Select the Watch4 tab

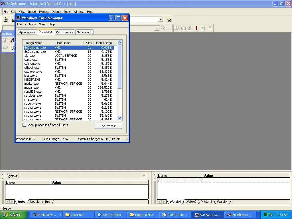[x=222, y=202]
